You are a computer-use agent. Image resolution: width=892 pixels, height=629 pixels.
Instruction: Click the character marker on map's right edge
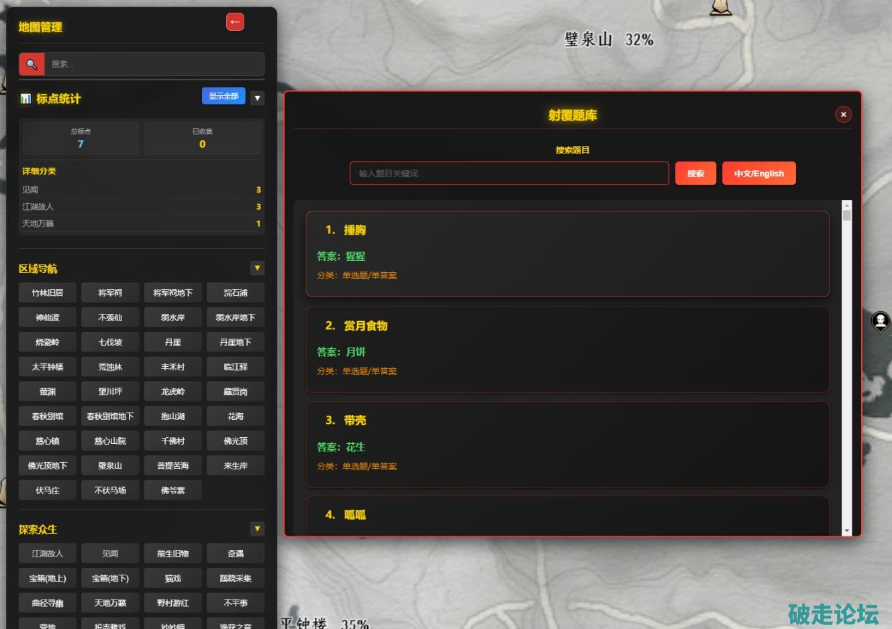[880, 321]
